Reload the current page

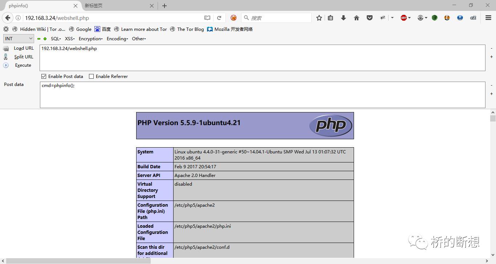[219, 18]
